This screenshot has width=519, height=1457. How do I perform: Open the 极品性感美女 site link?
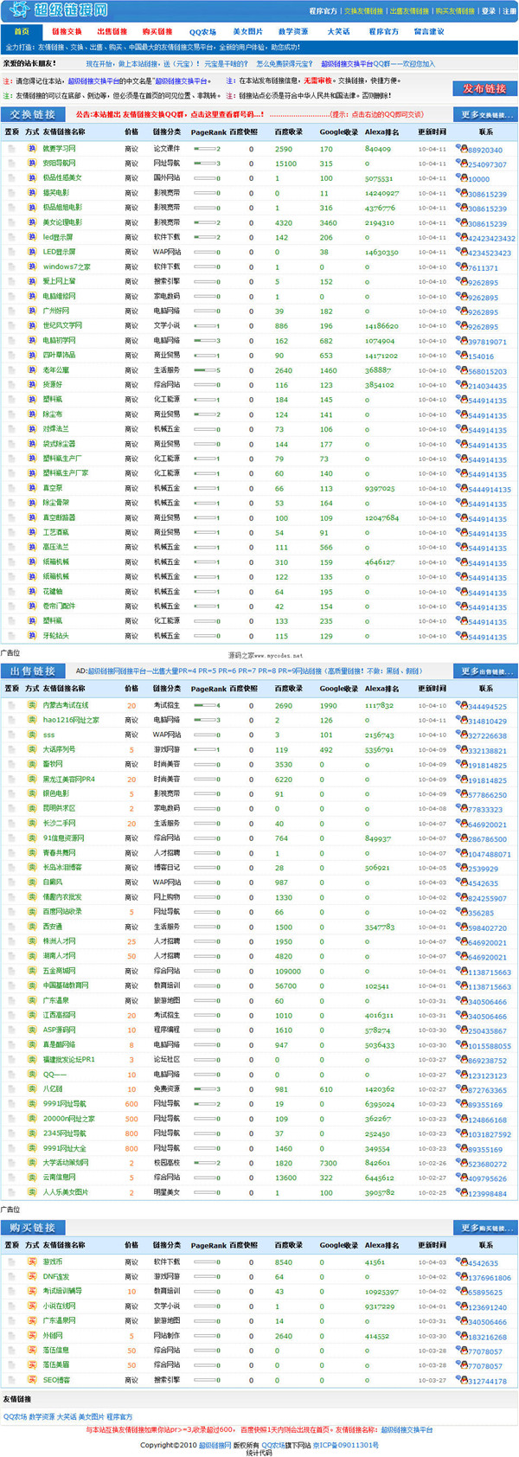(61, 178)
